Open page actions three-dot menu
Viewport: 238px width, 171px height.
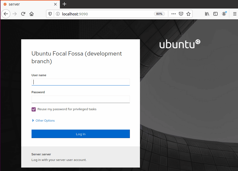174,14
